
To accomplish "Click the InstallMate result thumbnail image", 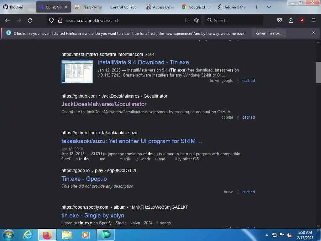I will click(x=77, y=71).
